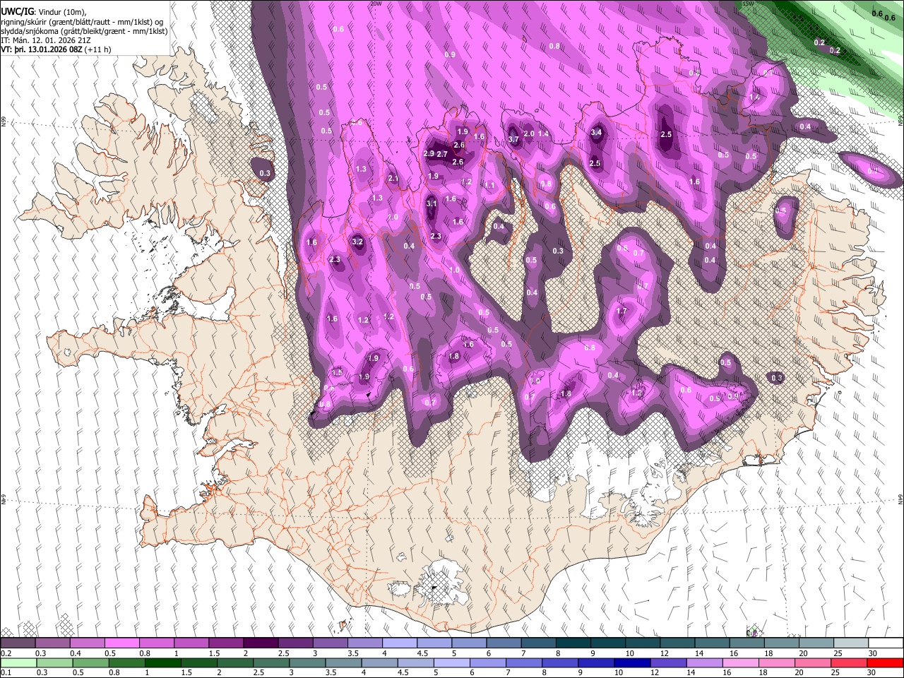Click the darkest purple swatch in the top legend row
The width and height of the screenshot is (904, 678).
(x=260, y=643)
